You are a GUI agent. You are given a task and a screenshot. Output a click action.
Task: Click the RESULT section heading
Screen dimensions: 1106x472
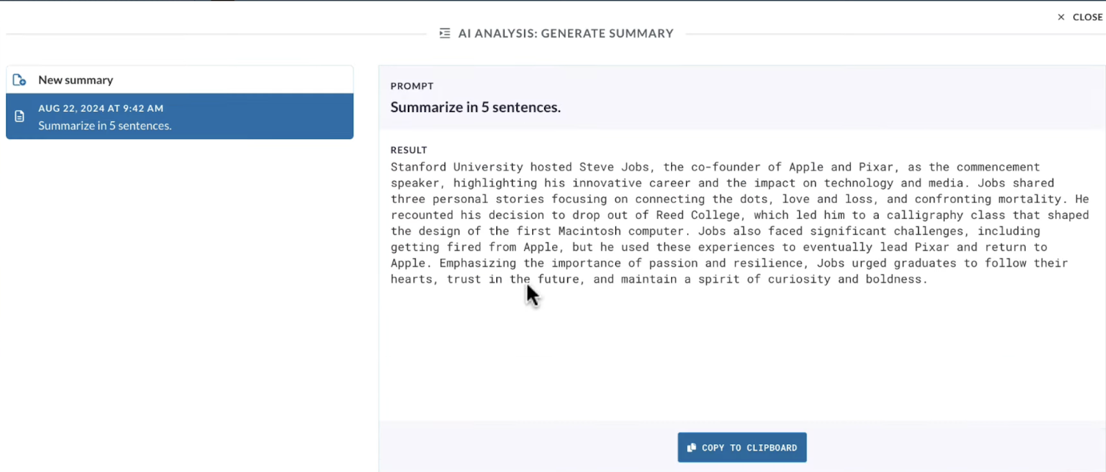(409, 149)
